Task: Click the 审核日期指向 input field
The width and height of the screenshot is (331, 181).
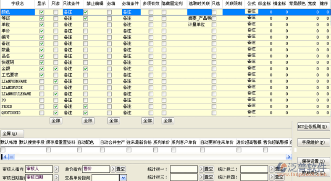Action: pos(39,177)
